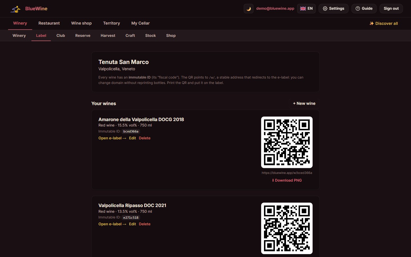Click the Valpolicella, Veneto location text
Image resolution: width=411 pixels, height=257 pixels.
117,69
